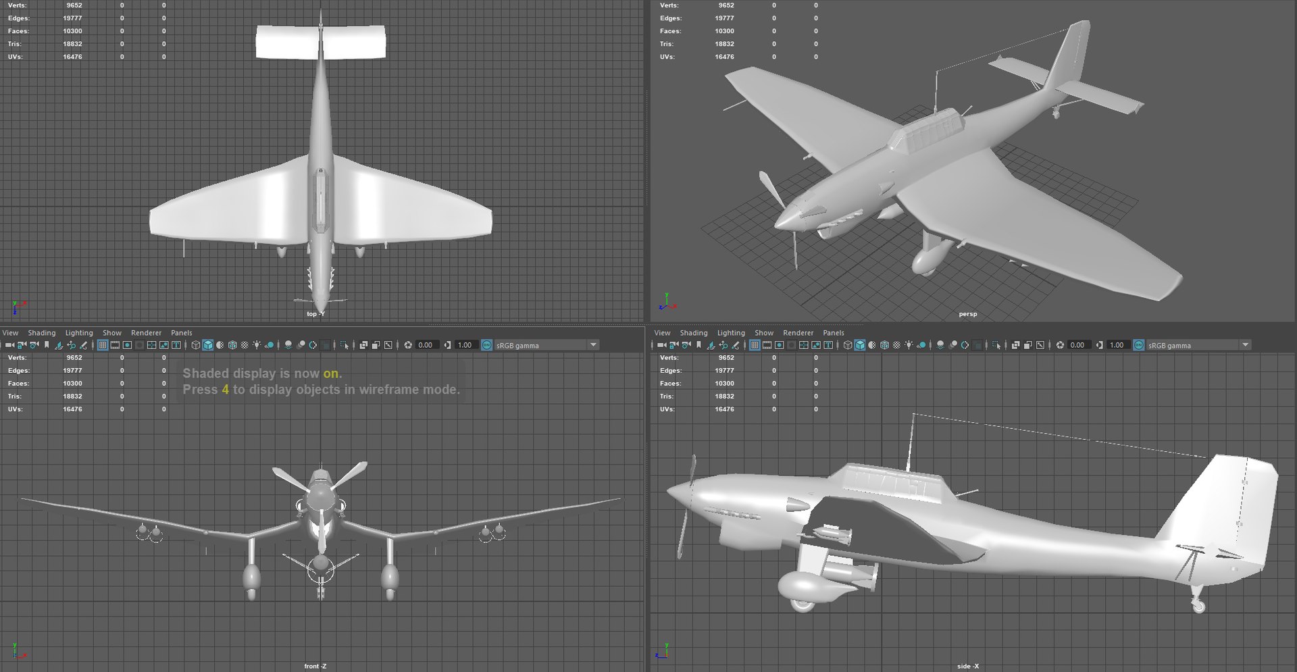Screen dimensions: 1297x672
Task: Click Lock Camera icon in front view toolbar
Action: click(22, 345)
